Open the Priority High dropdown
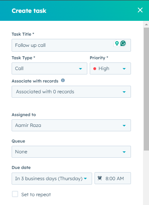 110,68
